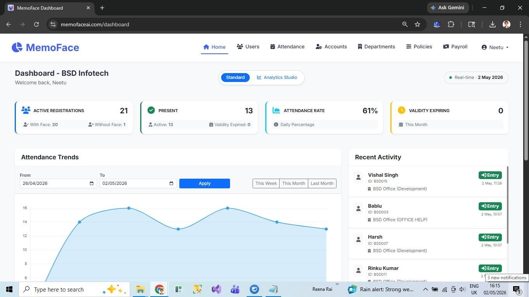529x297 pixels.
Task: Click the green check icon on Present card
Action: tap(151, 110)
